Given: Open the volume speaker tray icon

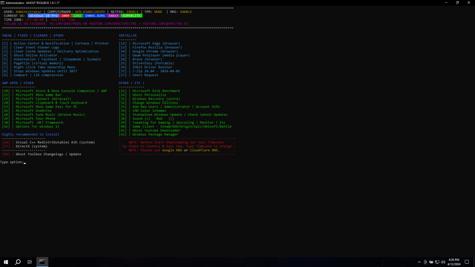Looking at the screenshot, I should pos(443,262).
